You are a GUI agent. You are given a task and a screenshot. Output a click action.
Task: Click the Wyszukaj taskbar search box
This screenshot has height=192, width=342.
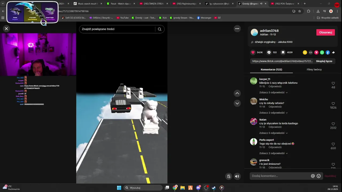click(143, 188)
